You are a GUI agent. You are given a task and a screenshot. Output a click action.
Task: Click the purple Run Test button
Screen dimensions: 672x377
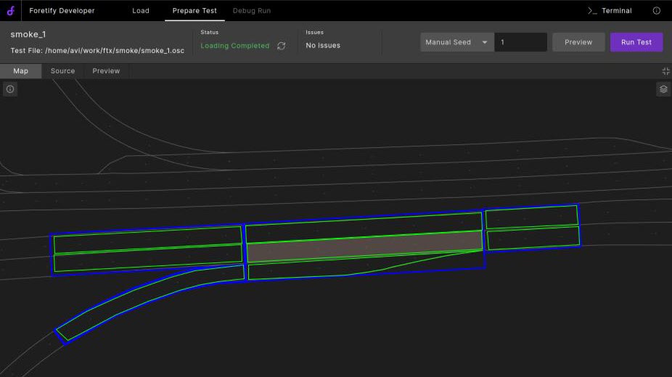click(636, 42)
